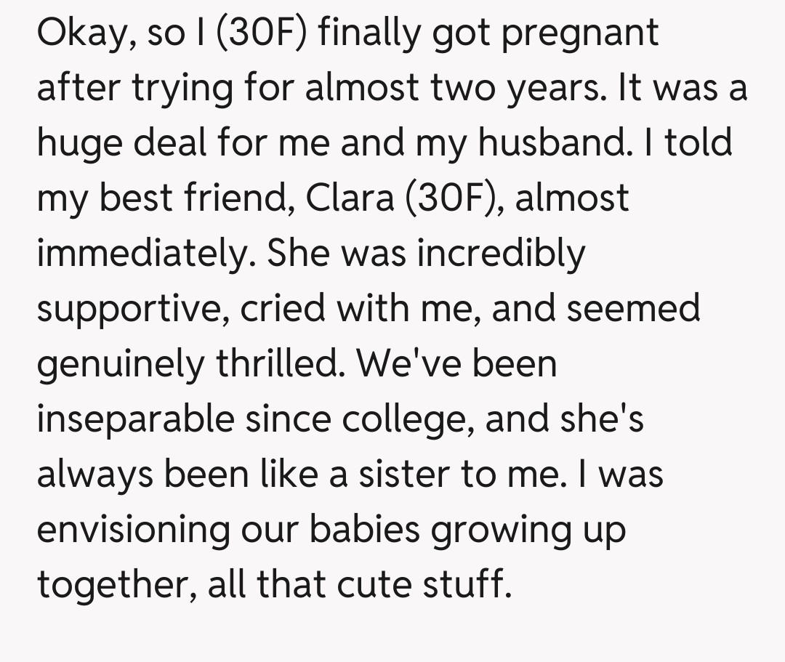Click the word "incredibly"

[500, 254]
